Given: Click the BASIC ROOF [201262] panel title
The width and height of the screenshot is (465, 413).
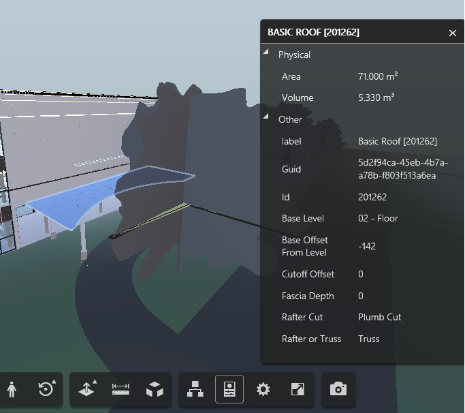Looking at the screenshot, I should 313,33.
